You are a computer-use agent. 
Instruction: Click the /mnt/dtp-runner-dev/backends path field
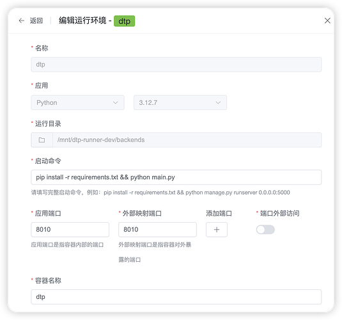click(x=187, y=140)
